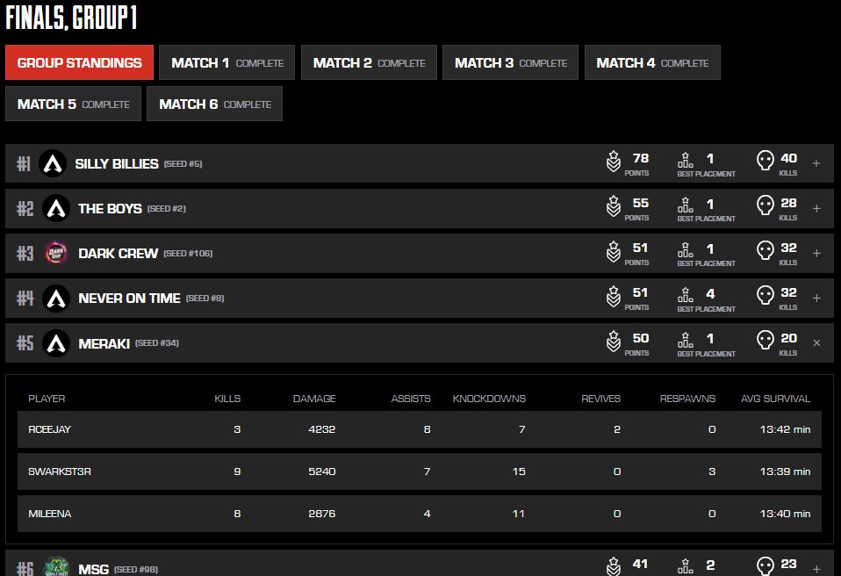The image size is (841, 576).
Task: Click MILEENA damage value 2876
Action: pos(322,514)
